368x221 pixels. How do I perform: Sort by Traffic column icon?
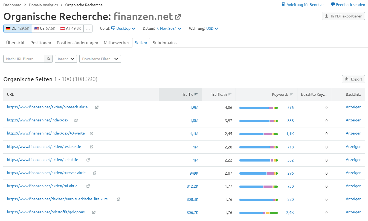click(x=196, y=95)
